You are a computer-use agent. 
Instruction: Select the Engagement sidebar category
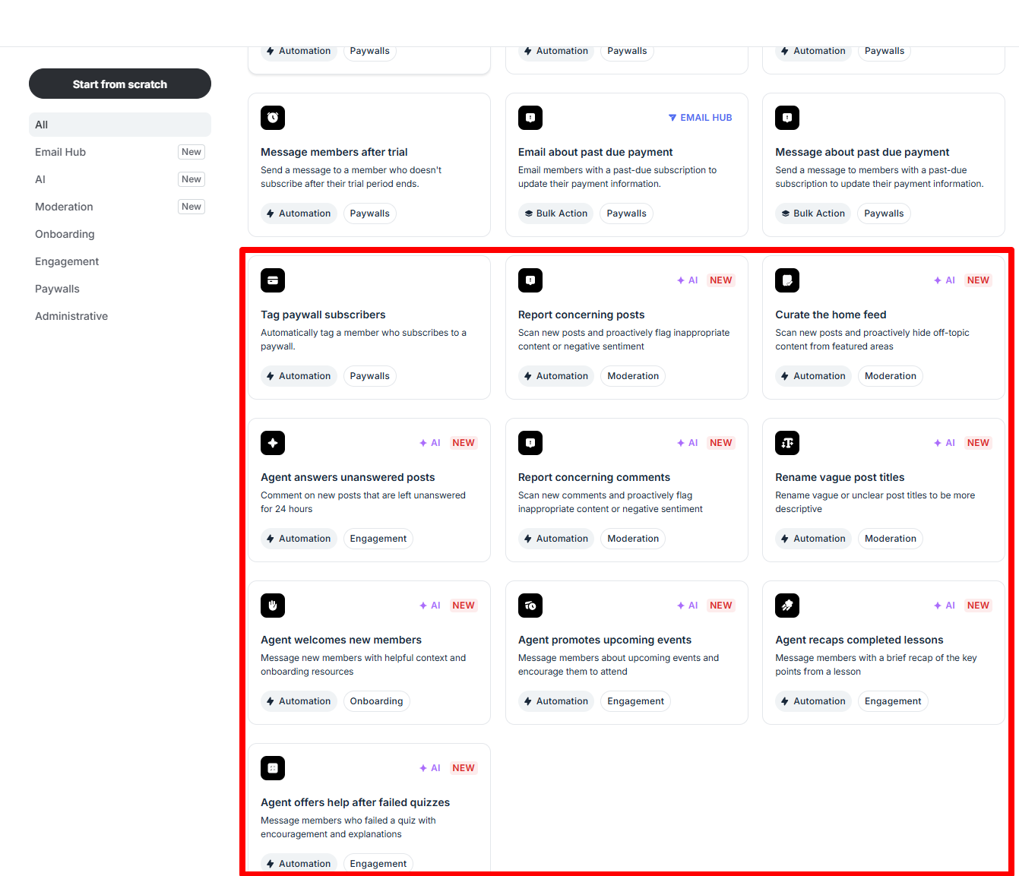(120, 261)
